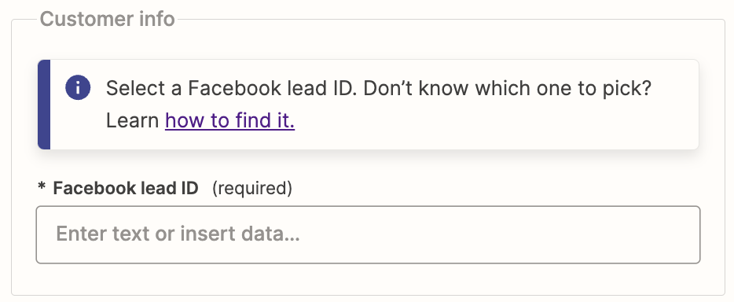Click the 'Customer info' section heading
734x302 pixels.
point(107,19)
